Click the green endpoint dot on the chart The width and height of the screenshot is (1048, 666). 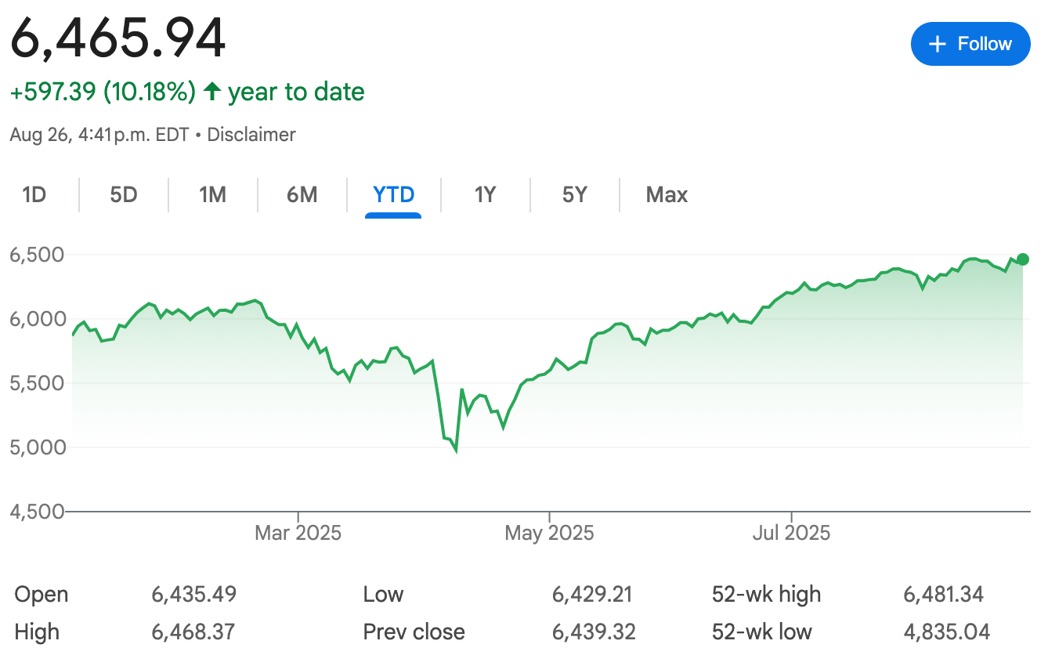click(x=1022, y=259)
